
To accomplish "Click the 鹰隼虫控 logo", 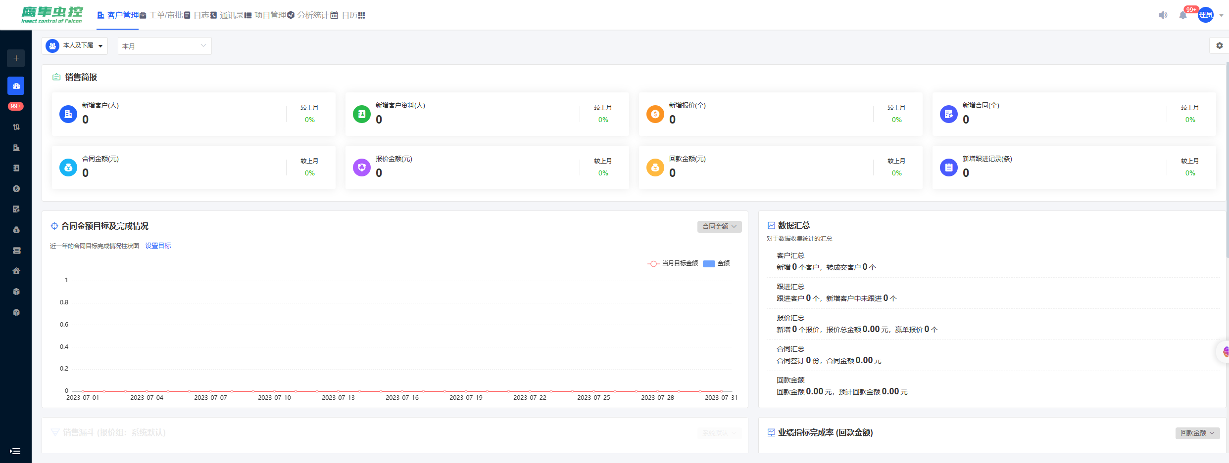I will 52,15.
